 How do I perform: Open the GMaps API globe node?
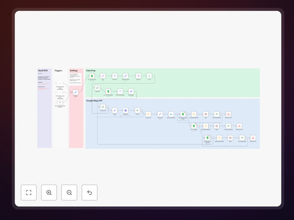pos(126,111)
